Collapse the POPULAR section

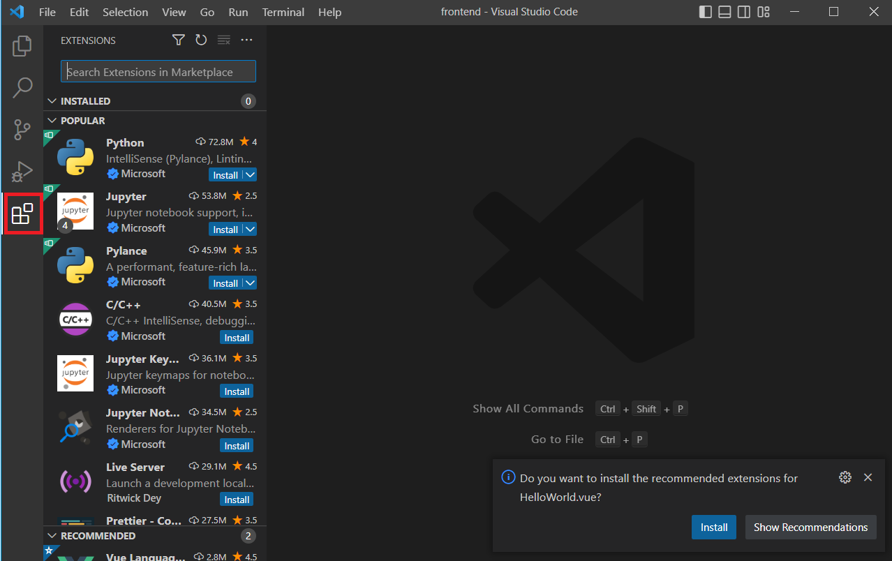[x=51, y=121]
